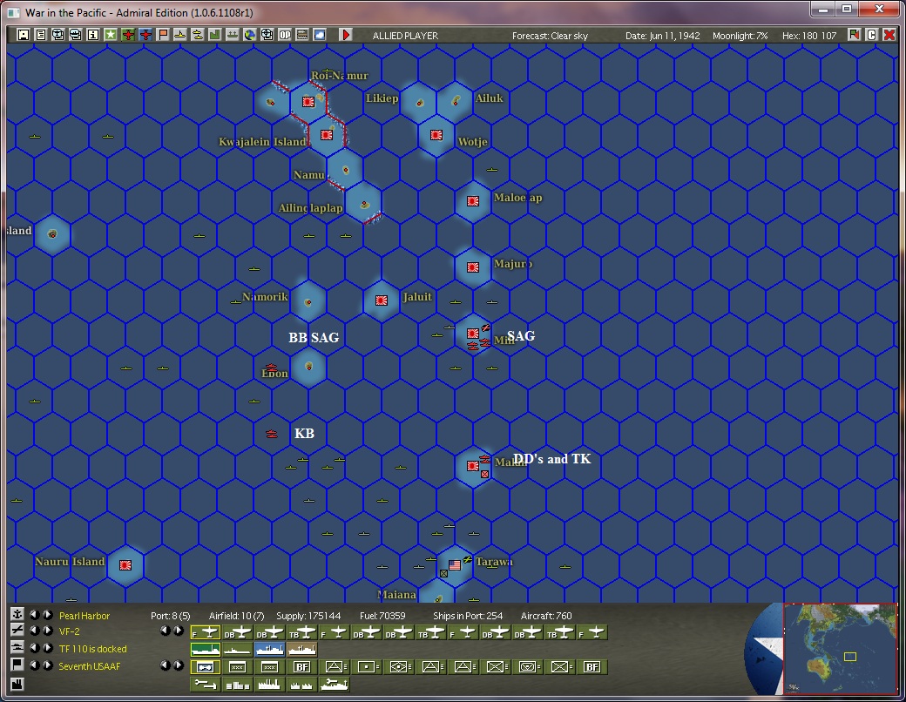Select previous land unit before Seventh USAAF
906x702 pixels.
click(x=35, y=665)
